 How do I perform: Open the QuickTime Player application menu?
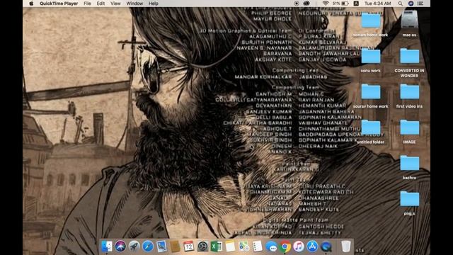click(x=59, y=4)
